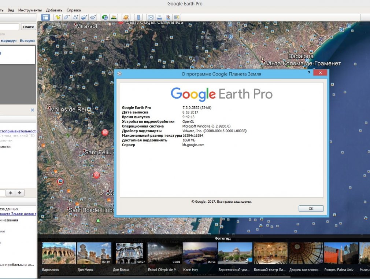Viewport: 370px width, 279px height.
Task: Click into the search input field
Action: [9, 27]
